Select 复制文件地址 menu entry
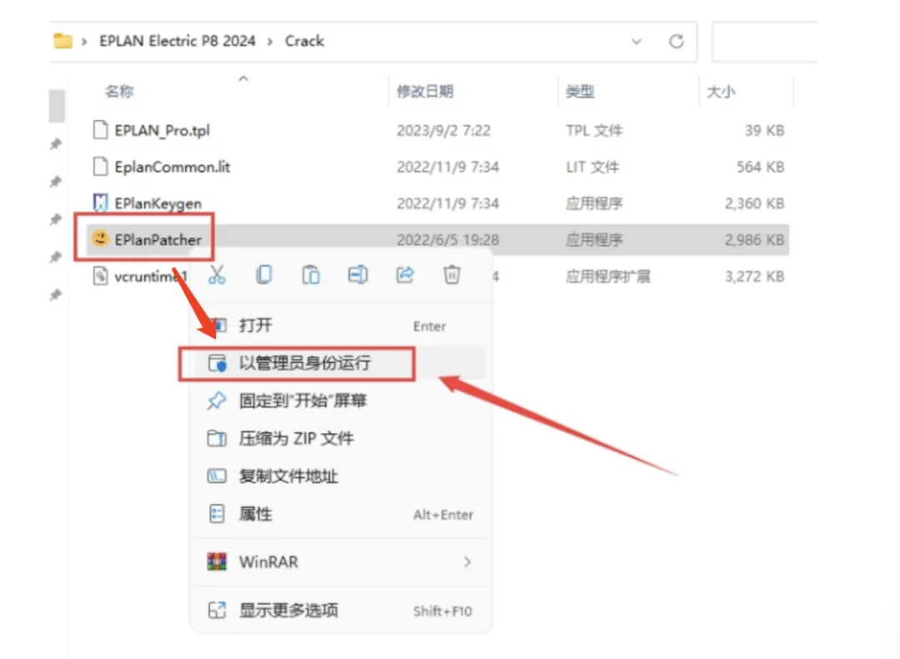 [x=341, y=476]
